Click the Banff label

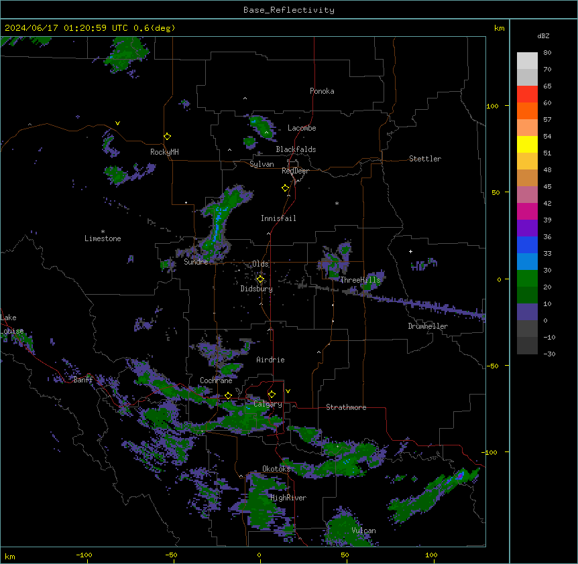(x=83, y=380)
